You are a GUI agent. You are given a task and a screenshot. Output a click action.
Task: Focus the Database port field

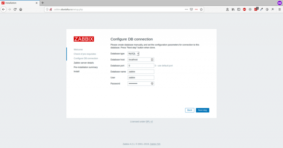[141, 66]
